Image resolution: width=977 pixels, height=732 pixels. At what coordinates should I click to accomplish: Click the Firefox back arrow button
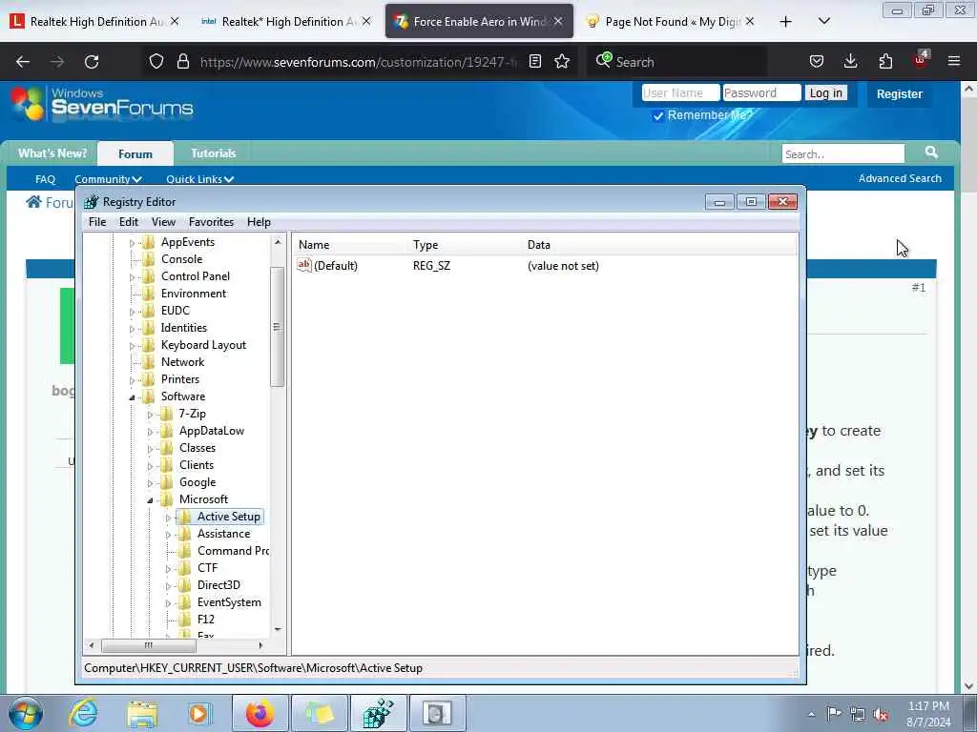[x=23, y=62]
